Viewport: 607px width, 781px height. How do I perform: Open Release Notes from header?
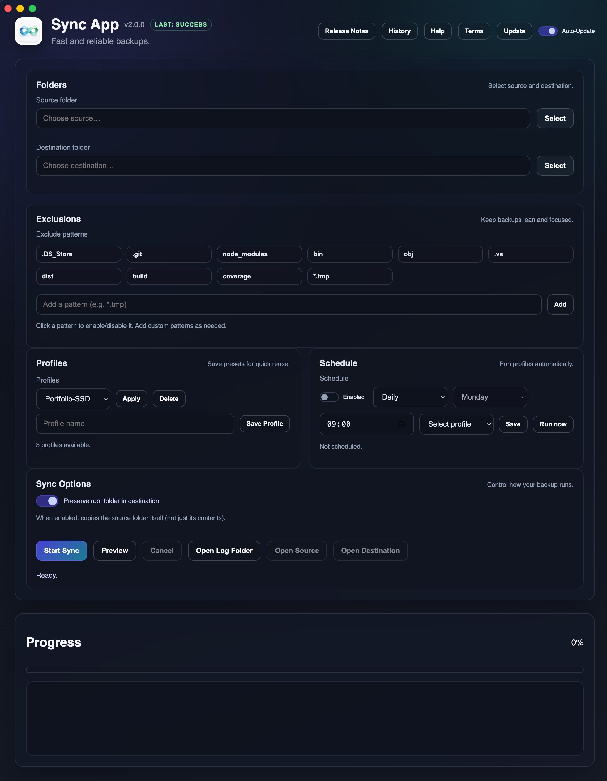coord(346,31)
